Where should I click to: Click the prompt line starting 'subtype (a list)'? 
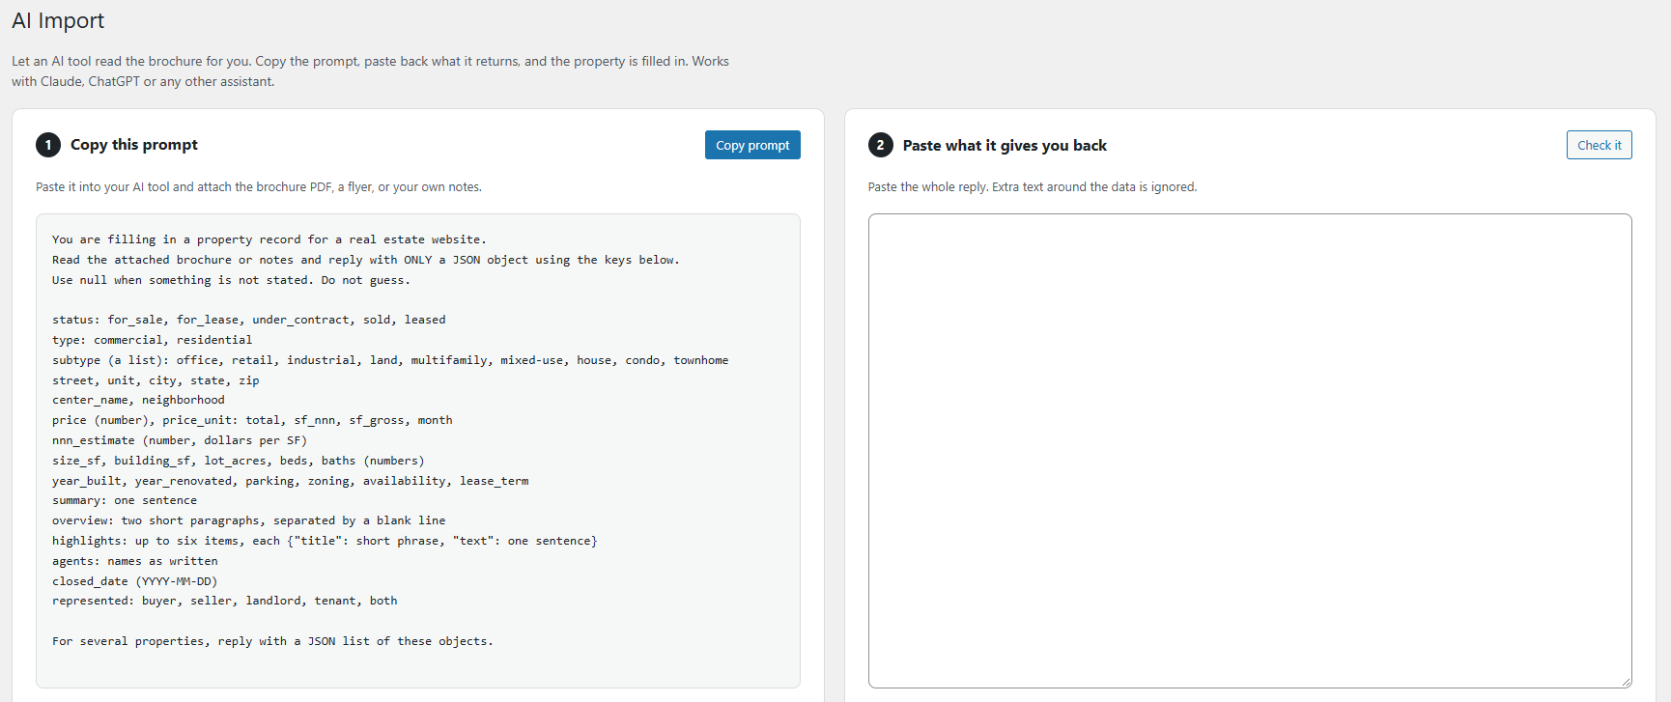390,360
